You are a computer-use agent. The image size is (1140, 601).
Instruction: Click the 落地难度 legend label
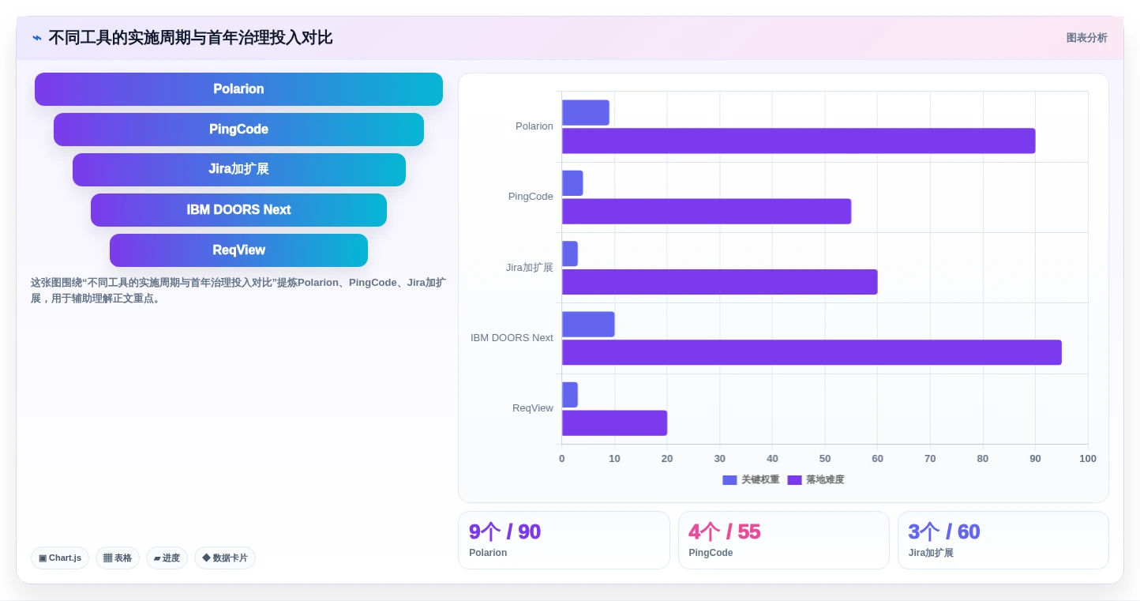(x=825, y=480)
